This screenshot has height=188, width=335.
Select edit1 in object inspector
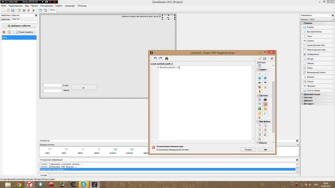pyautogui.click(x=48, y=151)
